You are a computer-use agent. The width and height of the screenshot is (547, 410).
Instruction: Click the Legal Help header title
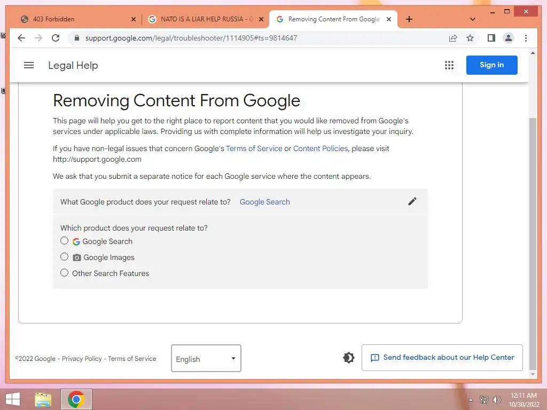pyautogui.click(x=73, y=65)
